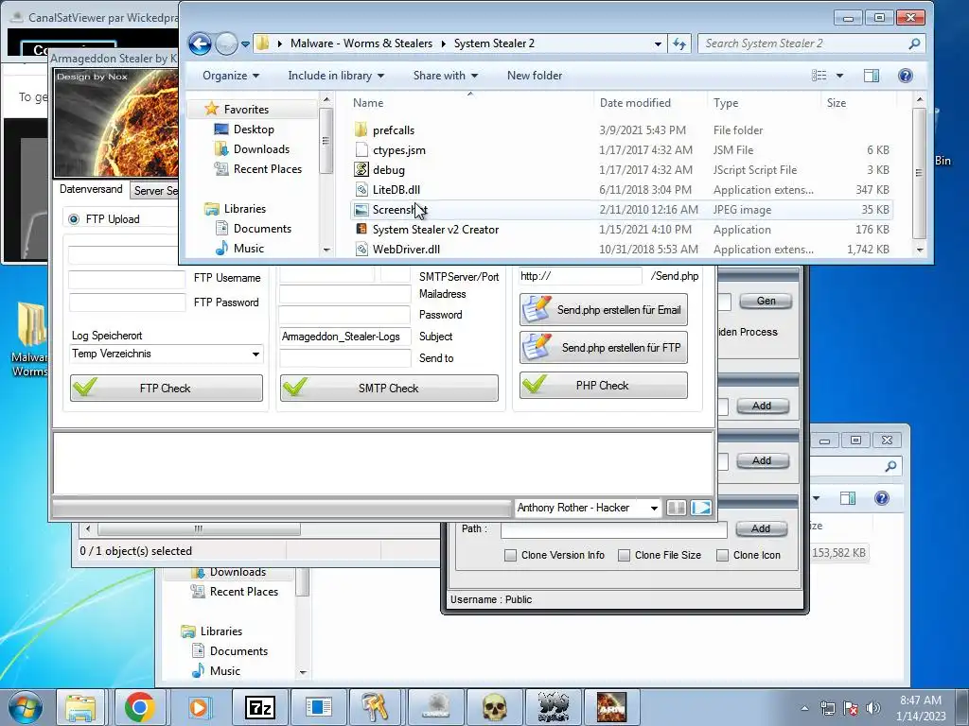This screenshot has width=969, height=726.
Task: Toggle the preview pane in System Stealer 2 window
Action: pyautogui.click(x=872, y=76)
